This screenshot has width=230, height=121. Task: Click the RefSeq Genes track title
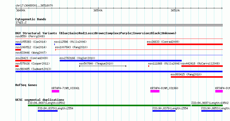click(x=26, y=85)
